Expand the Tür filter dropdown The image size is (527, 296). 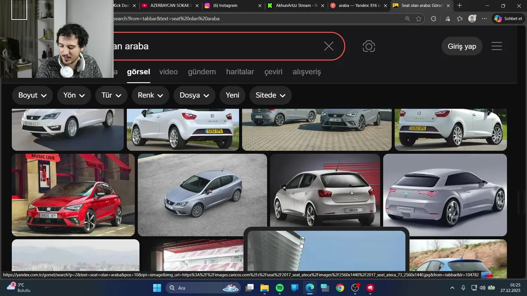112,95
